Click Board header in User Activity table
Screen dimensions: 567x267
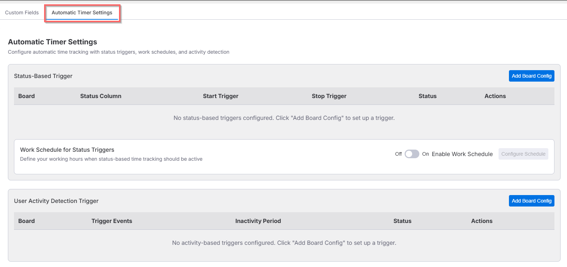(x=27, y=221)
